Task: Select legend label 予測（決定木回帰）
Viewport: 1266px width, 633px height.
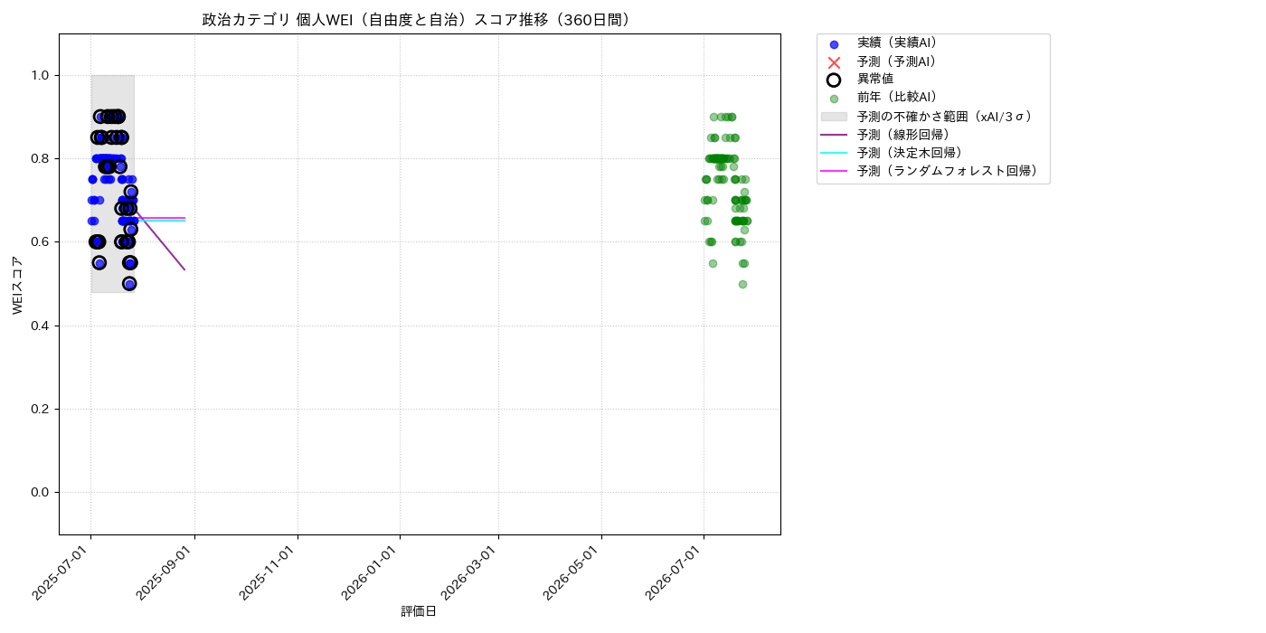Action: click(910, 153)
